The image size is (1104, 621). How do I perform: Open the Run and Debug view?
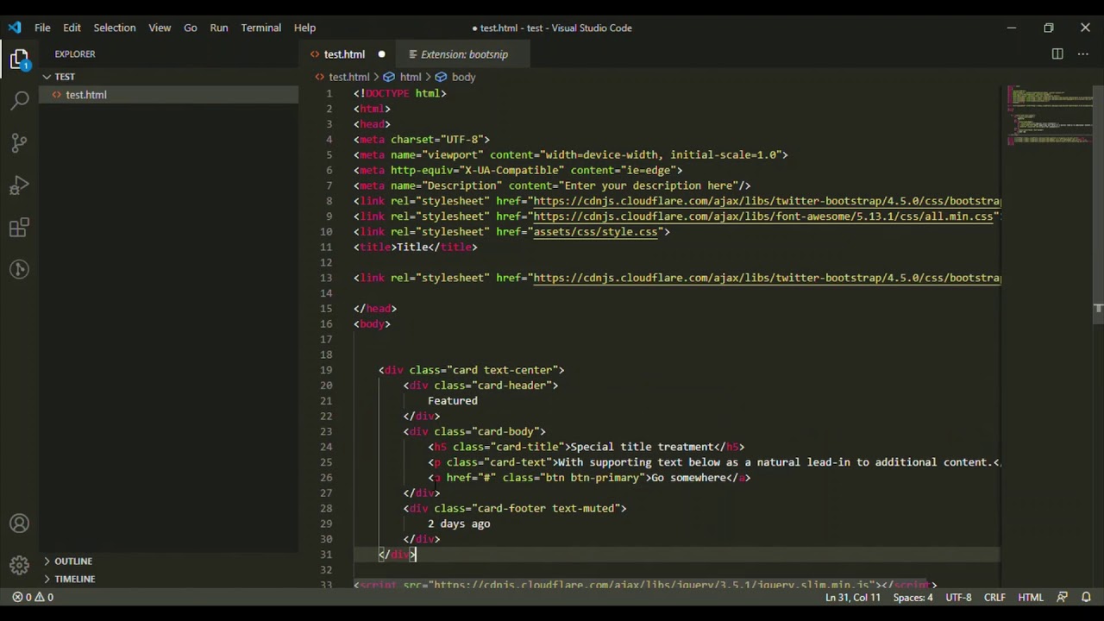click(19, 185)
